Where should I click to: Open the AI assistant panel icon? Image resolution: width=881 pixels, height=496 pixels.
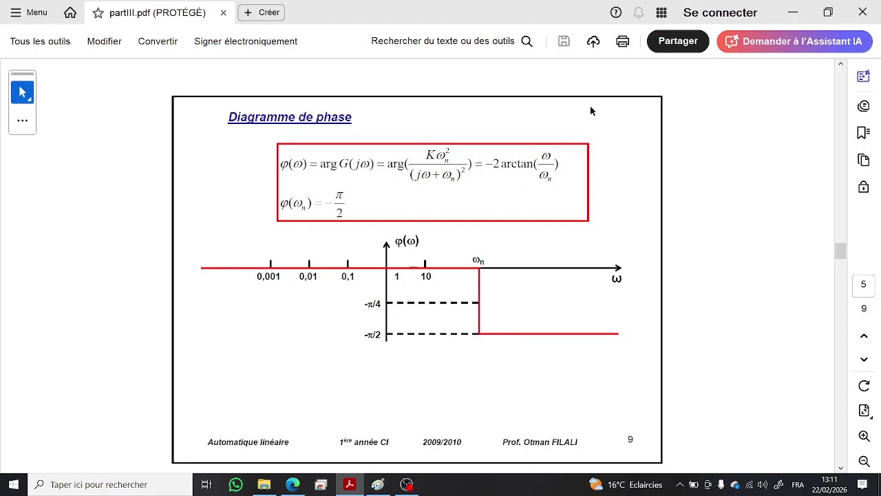point(864,76)
